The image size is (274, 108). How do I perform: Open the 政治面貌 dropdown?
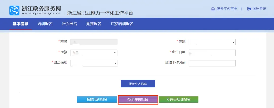tap(94, 63)
